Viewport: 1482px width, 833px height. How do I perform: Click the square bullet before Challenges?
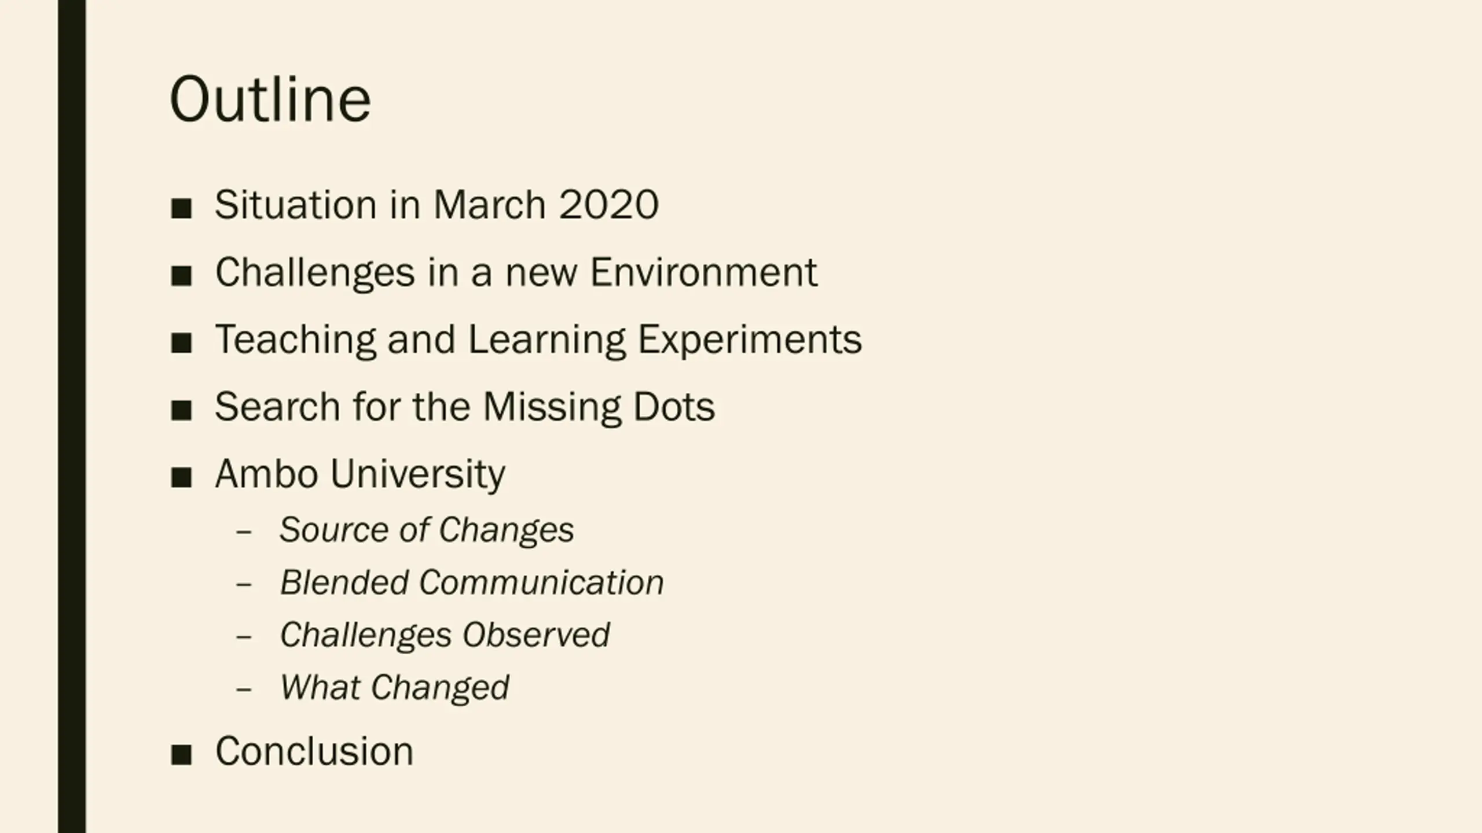coord(181,275)
